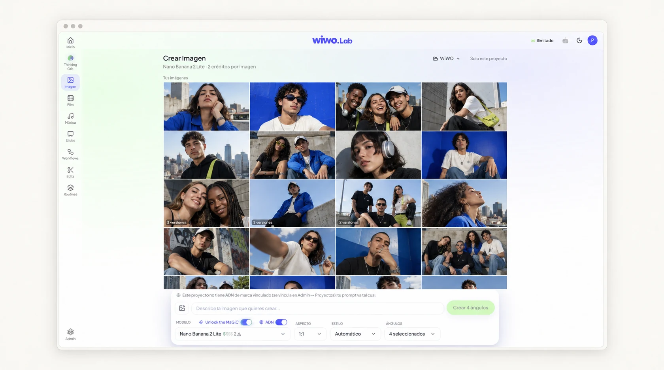This screenshot has height=370, width=664.
Task: Click the '2 versiones' badge
Action: click(349, 223)
